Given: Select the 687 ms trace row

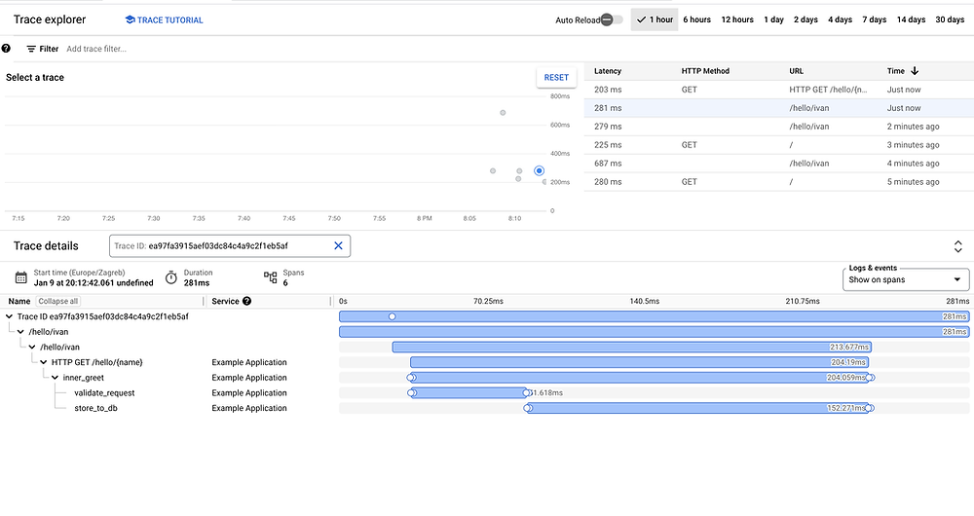Looking at the screenshot, I should click(779, 164).
